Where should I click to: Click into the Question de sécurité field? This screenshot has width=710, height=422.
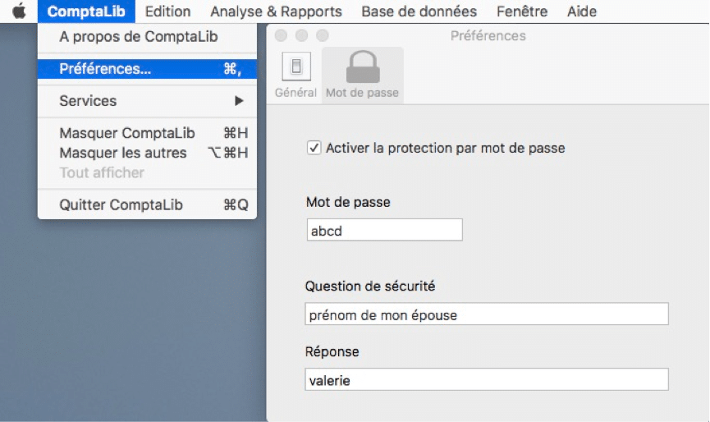point(486,314)
